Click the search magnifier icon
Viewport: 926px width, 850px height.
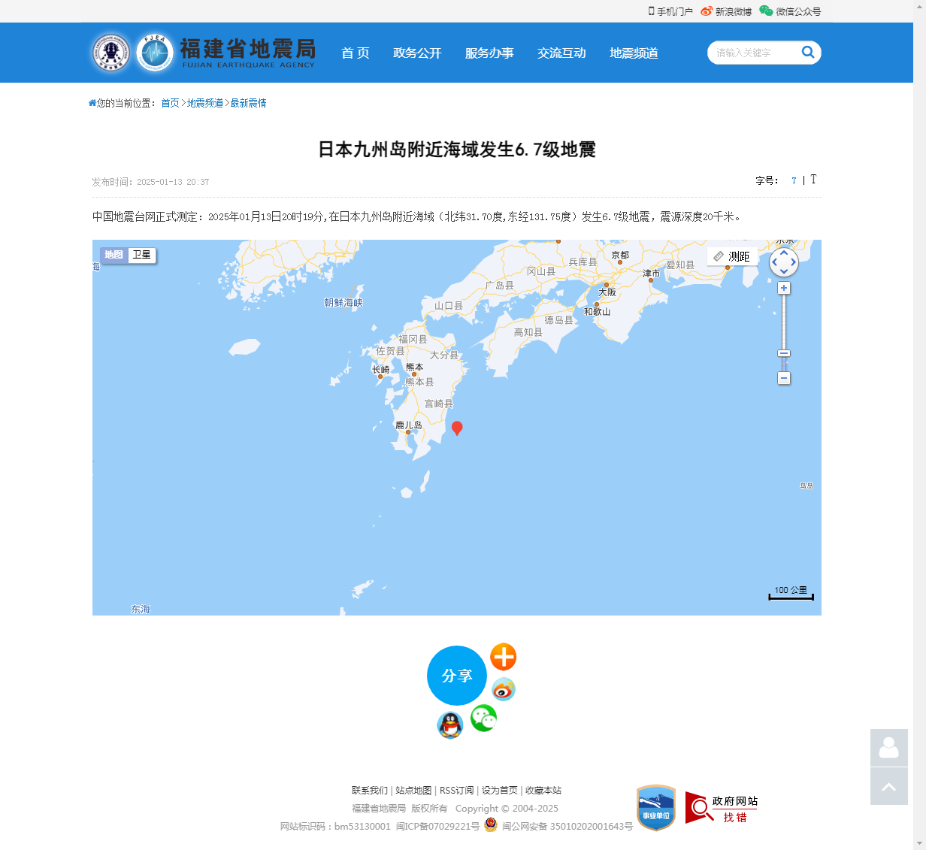[x=808, y=53]
